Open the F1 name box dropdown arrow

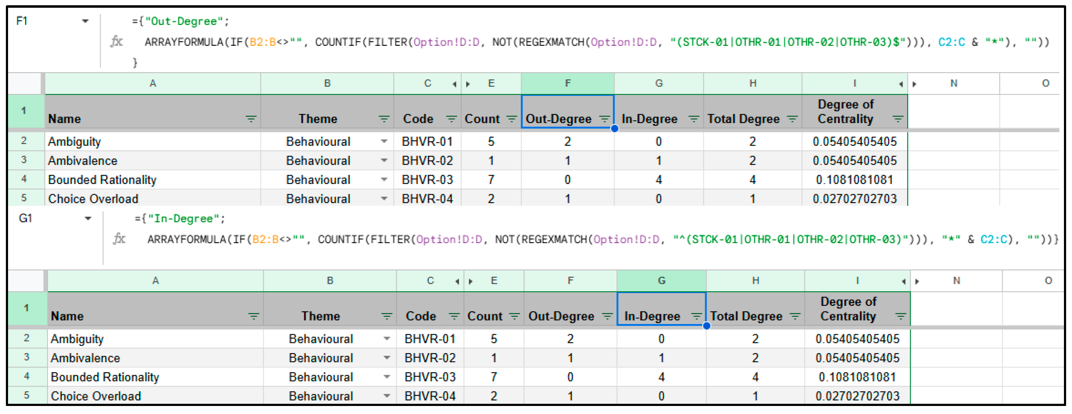(85, 21)
